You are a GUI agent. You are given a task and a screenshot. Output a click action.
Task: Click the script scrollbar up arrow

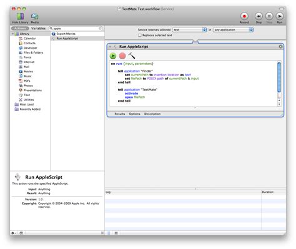click(279, 100)
